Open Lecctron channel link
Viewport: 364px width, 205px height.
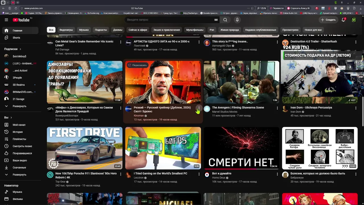tap(138, 178)
